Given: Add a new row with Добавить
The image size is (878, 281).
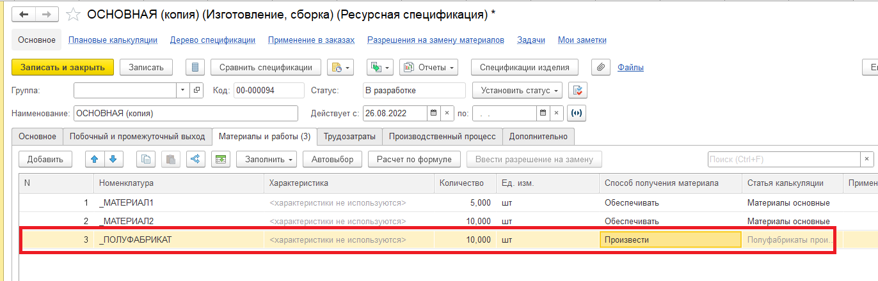Looking at the screenshot, I should coord(45,159).
